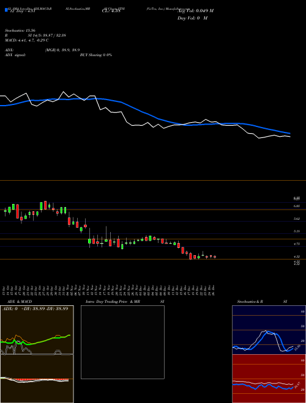306x403 pixels.
Task: Click the 'MACD: 4.41, 4.7, -0.29 C' line
Action: click(x=27, y=40)
